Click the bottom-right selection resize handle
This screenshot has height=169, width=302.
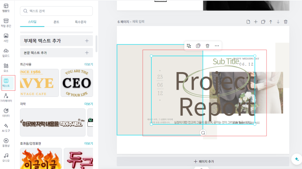point(255,125)
